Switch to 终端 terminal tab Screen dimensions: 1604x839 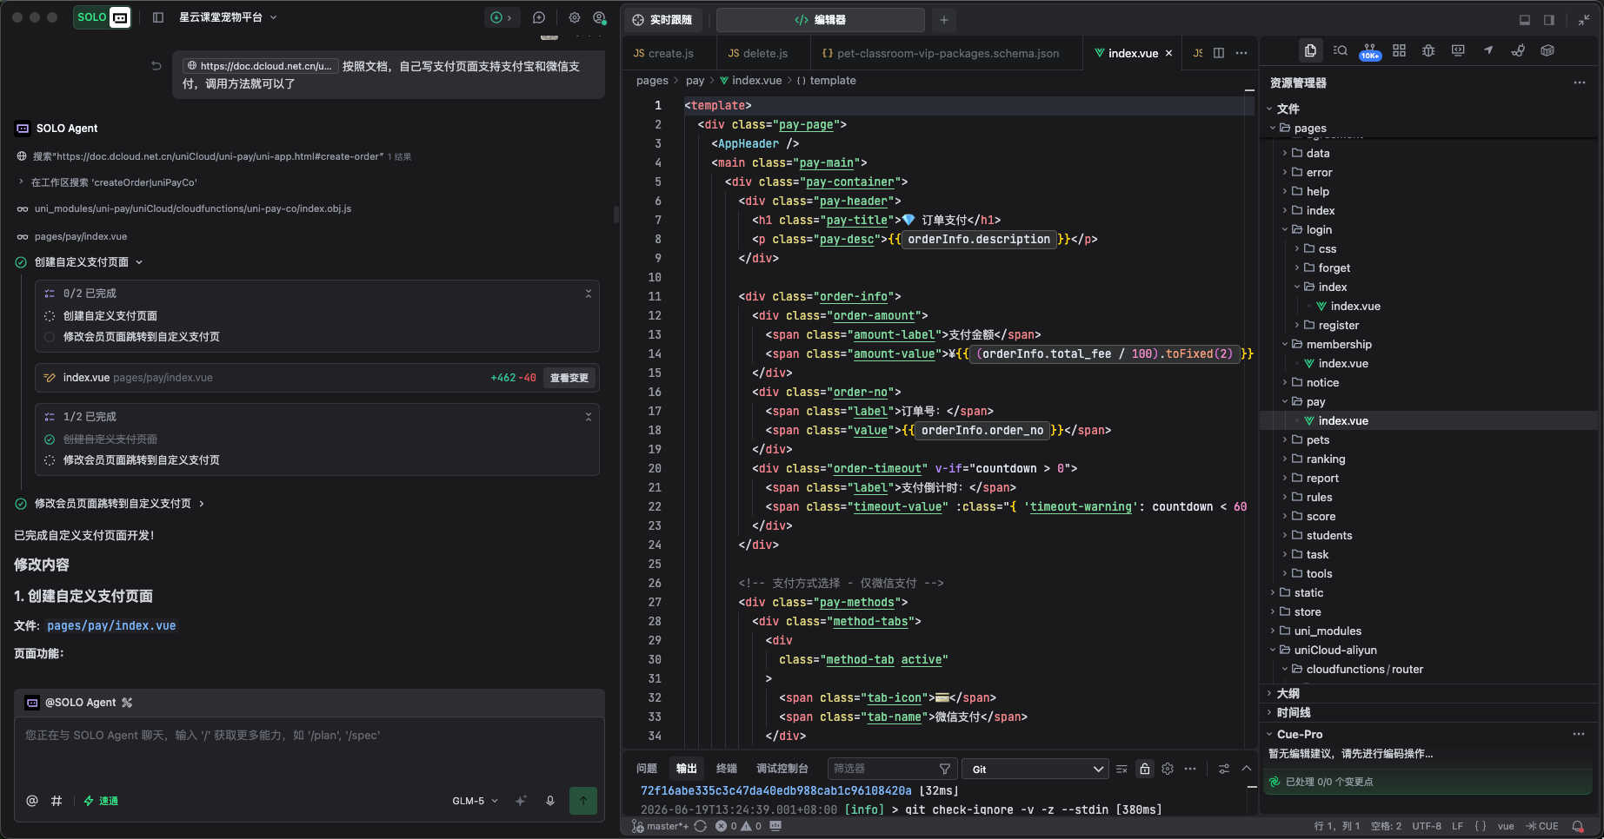[726, 769]
